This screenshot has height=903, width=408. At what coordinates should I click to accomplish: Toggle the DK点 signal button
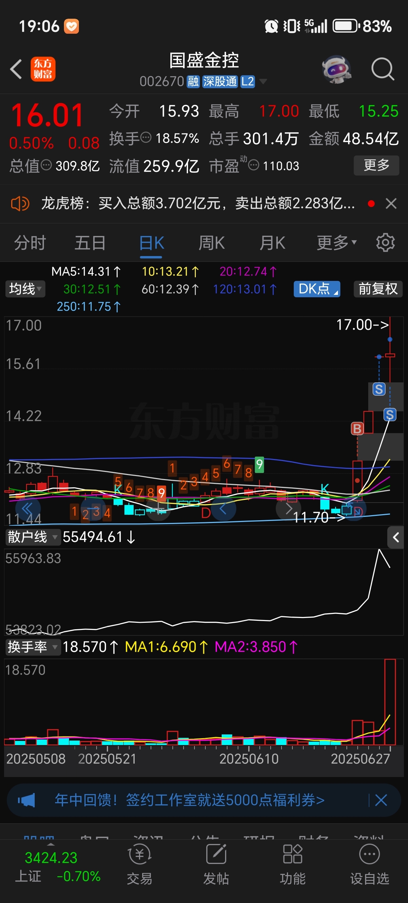[317, 289]
